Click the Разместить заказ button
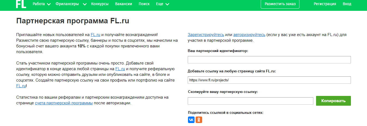The width and height of the screenshot is (367, 126). (280, 4)
